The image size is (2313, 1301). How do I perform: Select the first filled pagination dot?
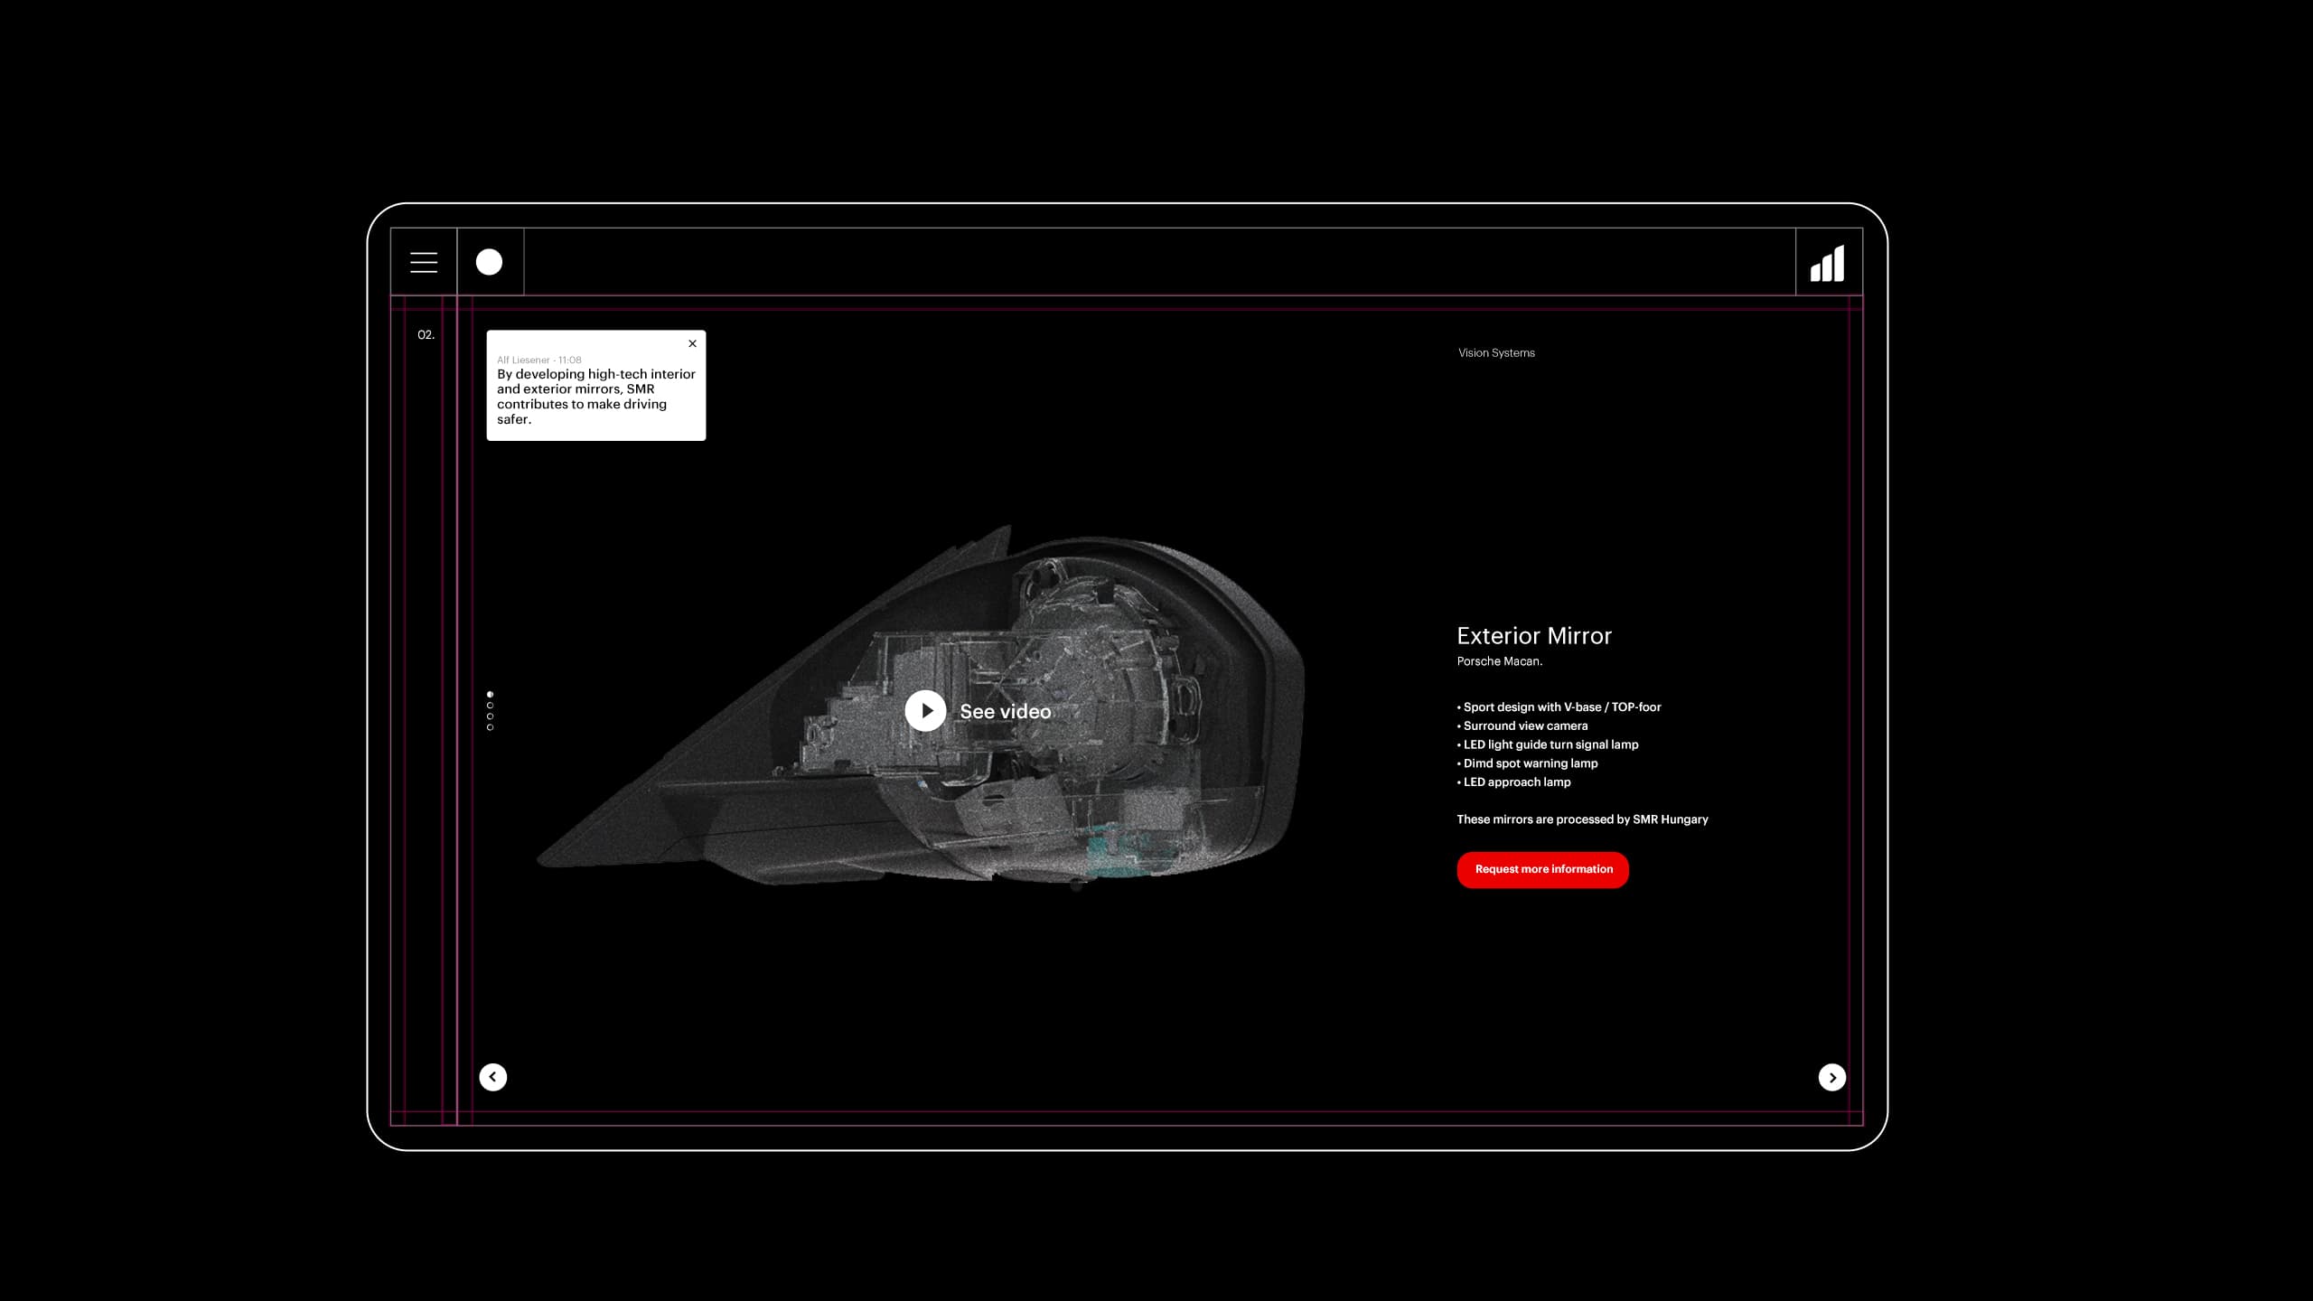point(490,695)
